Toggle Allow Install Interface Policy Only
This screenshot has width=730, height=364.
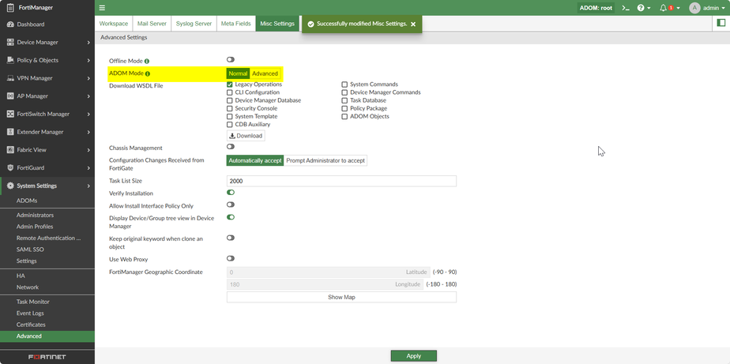pos(231,205)
